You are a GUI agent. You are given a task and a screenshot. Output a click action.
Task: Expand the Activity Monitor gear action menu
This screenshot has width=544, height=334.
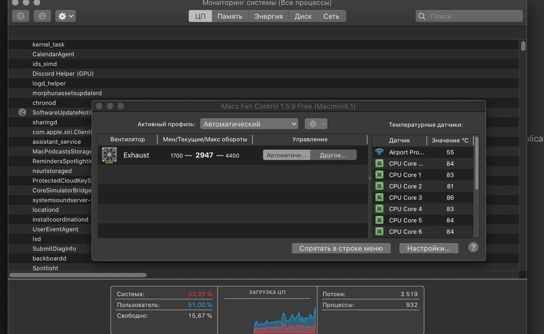(x=65, y=16)
